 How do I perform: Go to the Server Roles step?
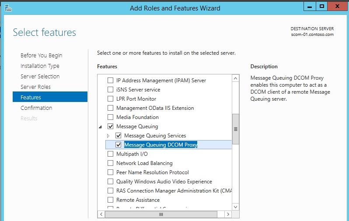(x=35, y=87)
